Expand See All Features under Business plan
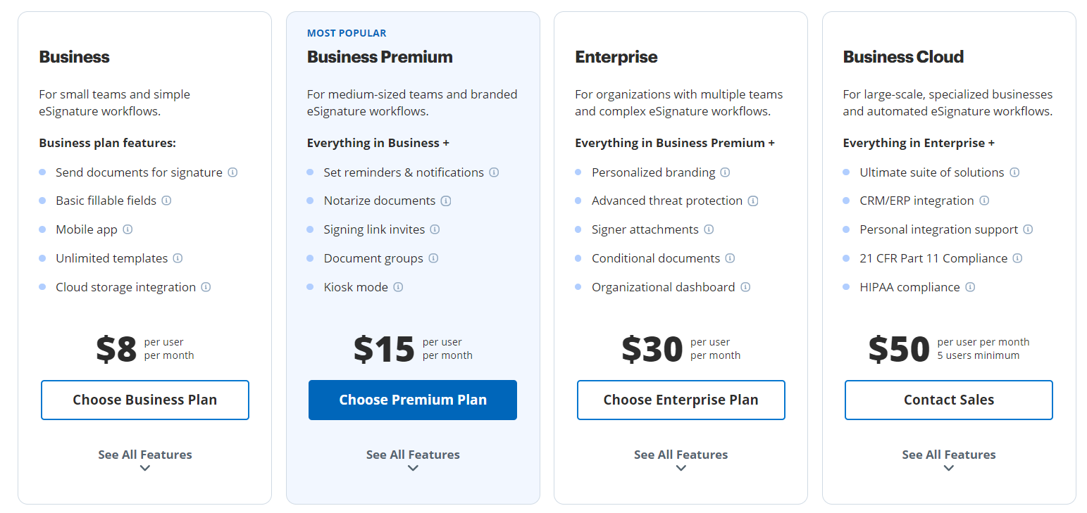This screenshot has height=513, width=1087. (144, 455)
